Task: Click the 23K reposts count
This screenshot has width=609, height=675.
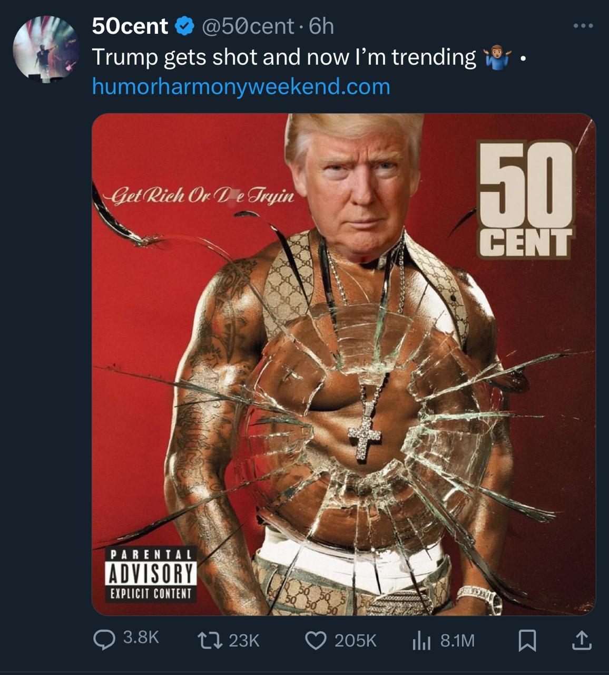Action: [244, 641]
